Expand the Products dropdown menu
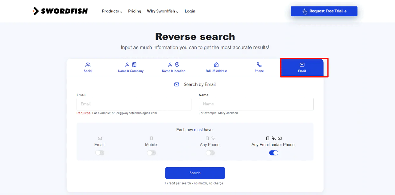Screen dimensions: 395x195 [x=112, y=11]
